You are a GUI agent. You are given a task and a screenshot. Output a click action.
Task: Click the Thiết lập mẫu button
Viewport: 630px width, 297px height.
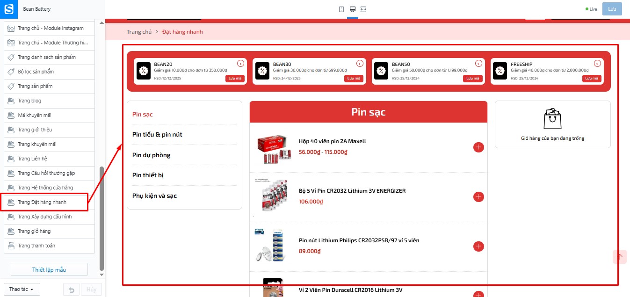pos(49,269)
